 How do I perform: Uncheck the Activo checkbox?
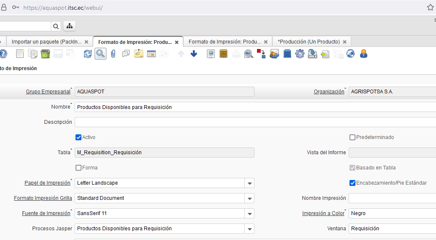pyautogui.click(x=78, y=137)
